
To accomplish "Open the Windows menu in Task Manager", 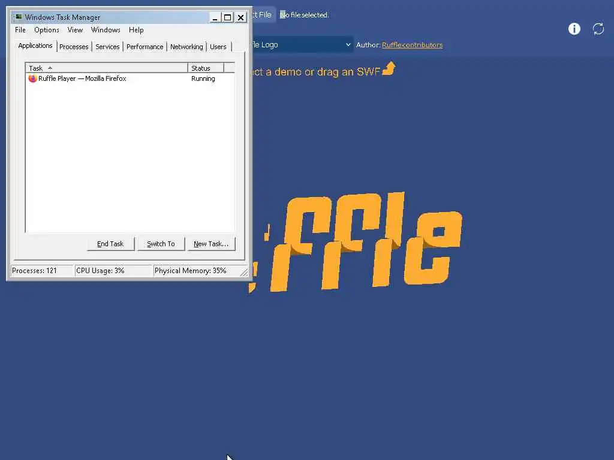I will coord(106,30).
